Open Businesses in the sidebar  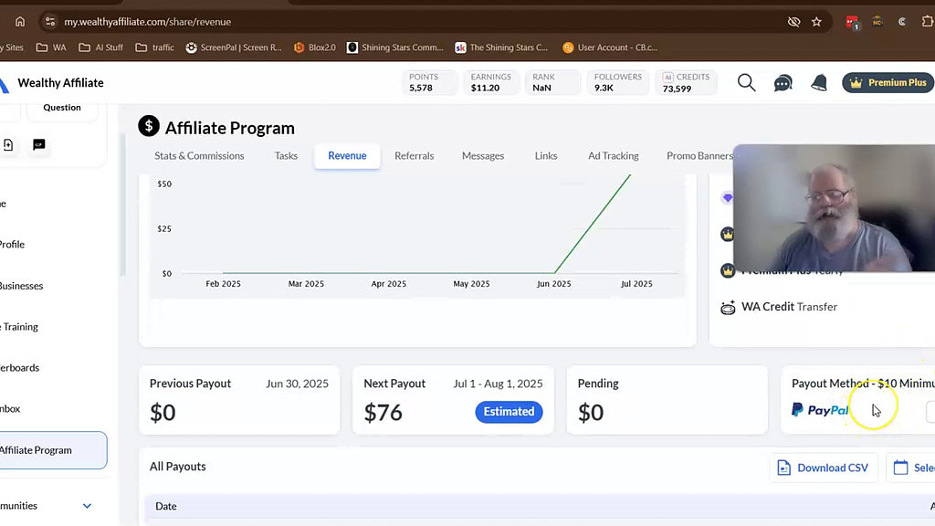click(22, 286)
